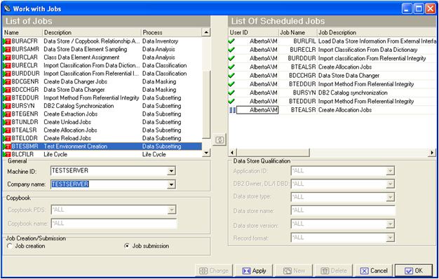Click the job icon beside BTELODR
The image size is (439, 279).
click(7, 139)
